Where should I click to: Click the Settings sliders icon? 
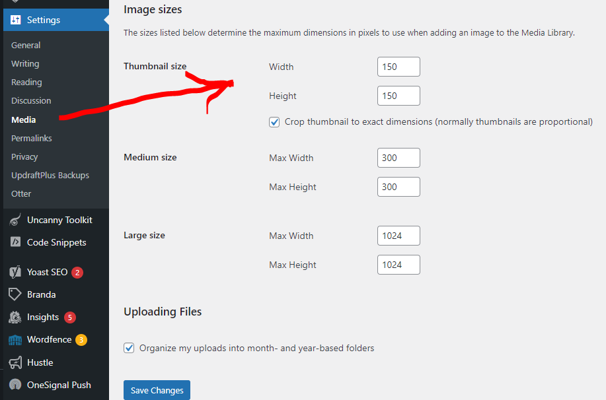tap(15, 20)
